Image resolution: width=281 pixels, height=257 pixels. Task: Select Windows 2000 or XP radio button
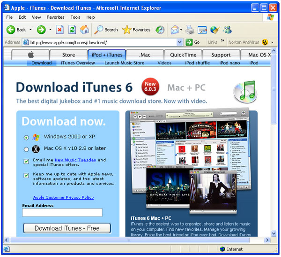coord(26,137)
